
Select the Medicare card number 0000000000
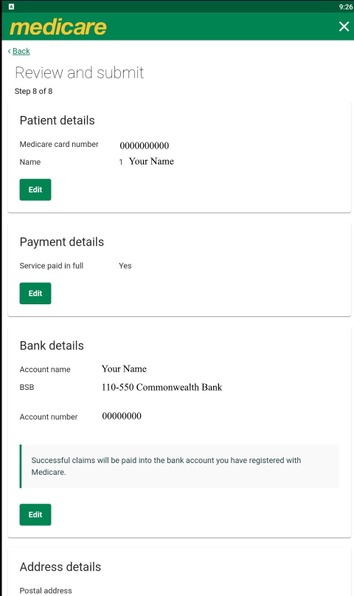tap(144, 145)
